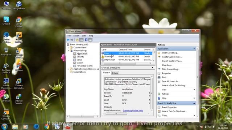Screen dimensions: 232x130
Task: Collapse the Windows Logs node
Action: click(68, 51)
